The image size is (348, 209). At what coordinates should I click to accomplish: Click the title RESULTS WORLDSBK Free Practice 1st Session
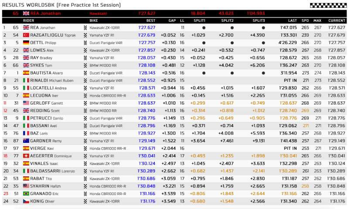(x=61, y=5)
